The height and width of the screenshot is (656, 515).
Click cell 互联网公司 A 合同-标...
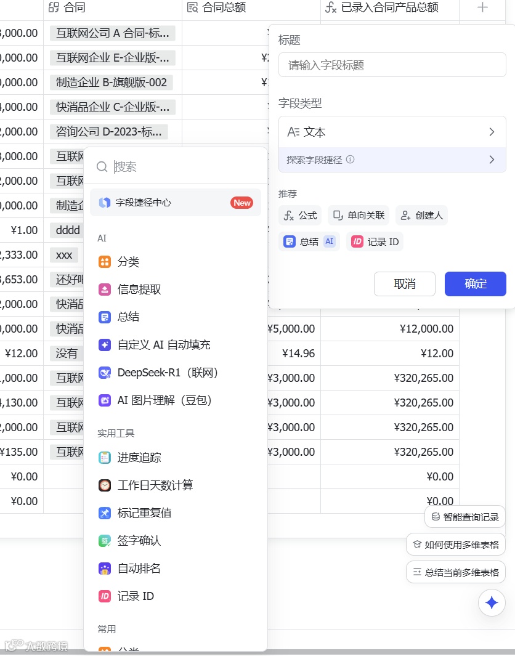113,33
